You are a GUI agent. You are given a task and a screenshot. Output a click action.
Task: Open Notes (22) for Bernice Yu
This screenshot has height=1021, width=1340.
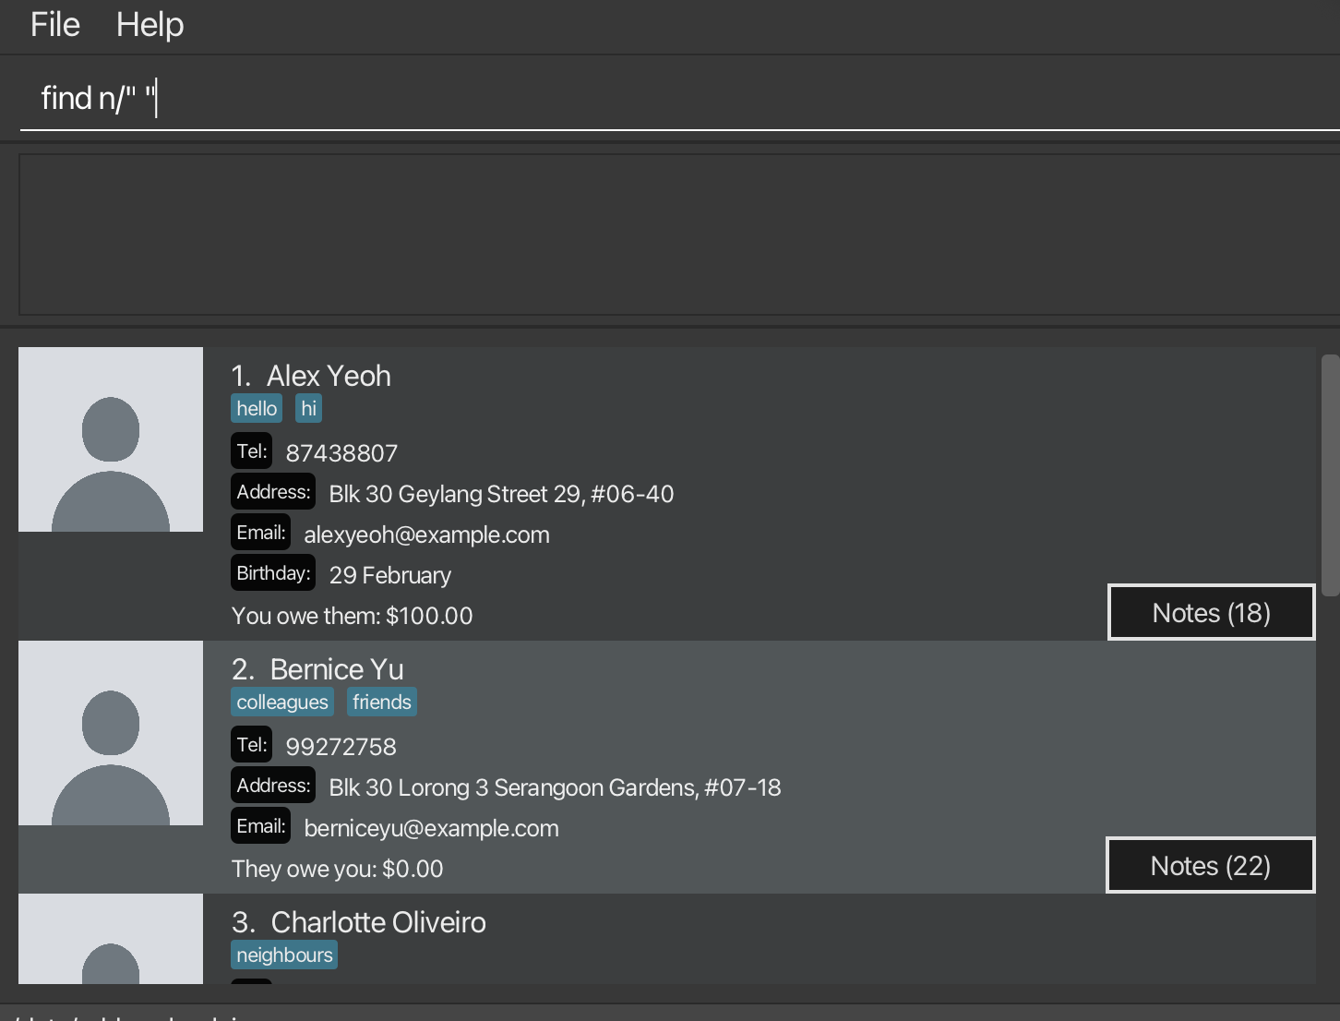[x=1210, y=865]
